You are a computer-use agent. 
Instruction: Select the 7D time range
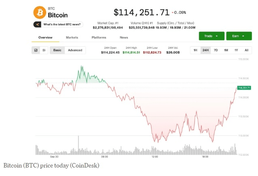click(x=215, y=50)
